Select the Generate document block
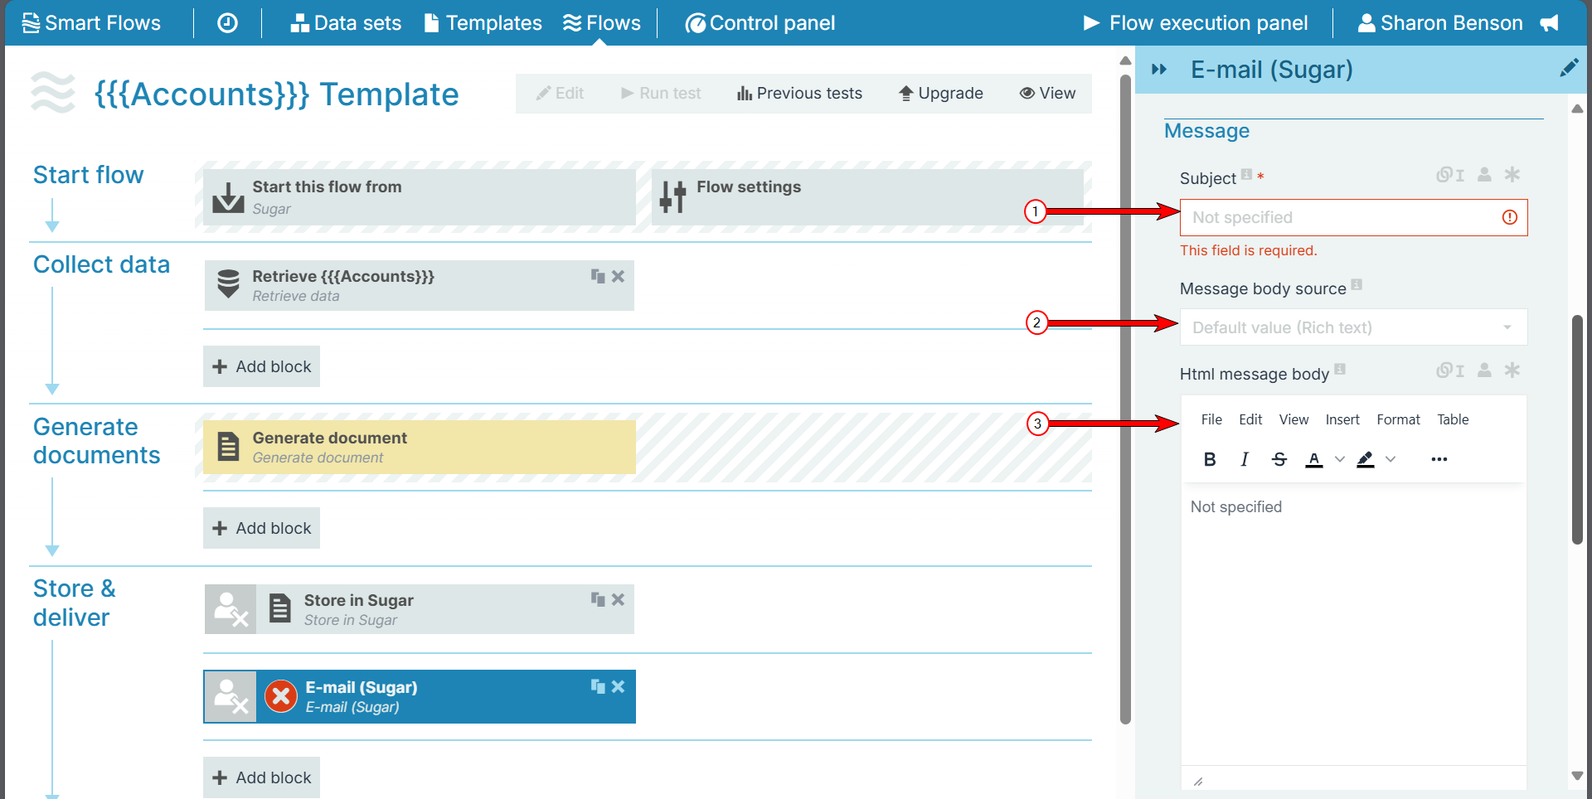The height and width of the screenshot is (799, 1592). (420, 447)
